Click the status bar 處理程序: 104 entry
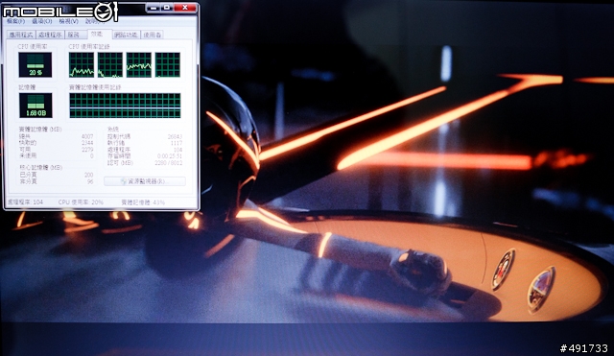Screen dimensions: 614x356 pyautogui.click(x=25, y=202)
